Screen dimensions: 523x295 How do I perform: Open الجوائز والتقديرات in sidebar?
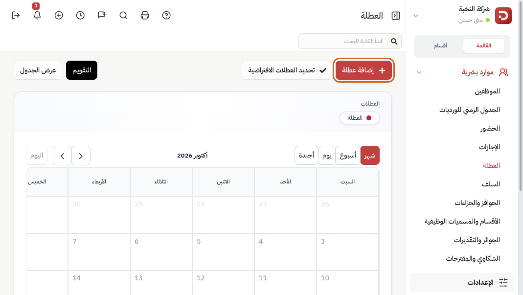477,240
